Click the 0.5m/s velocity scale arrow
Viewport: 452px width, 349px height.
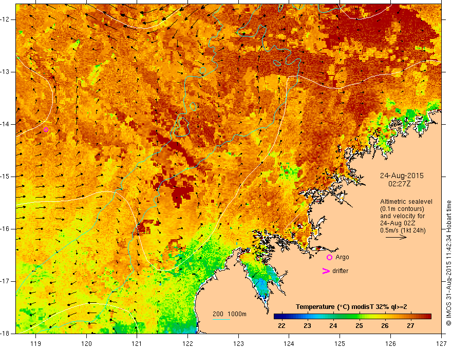(x=396, y=237)
